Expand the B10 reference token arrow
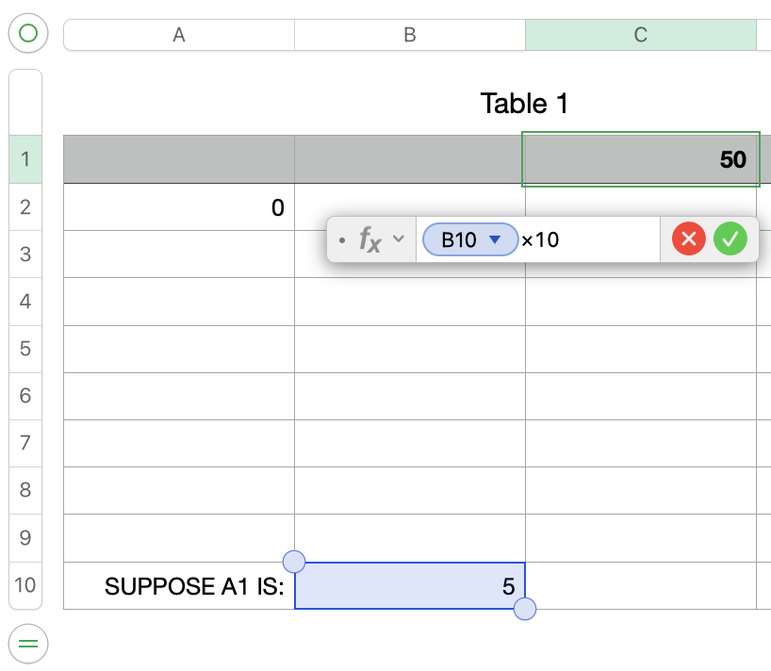 [x=495, y=240]
